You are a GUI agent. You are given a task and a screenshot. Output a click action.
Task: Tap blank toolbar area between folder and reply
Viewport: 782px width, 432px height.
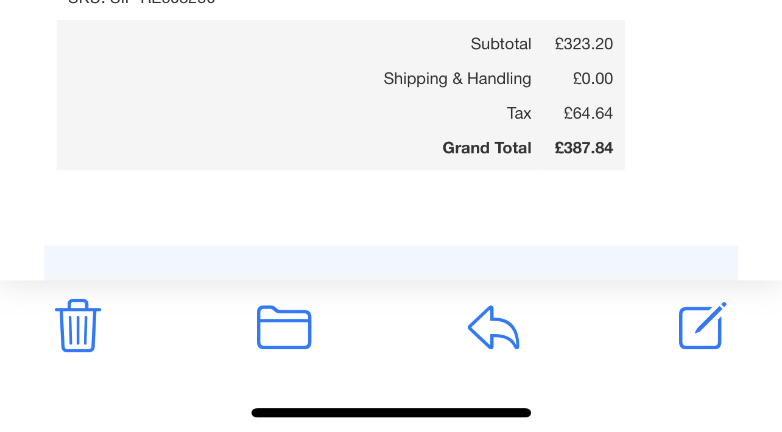tap(389, 327)
